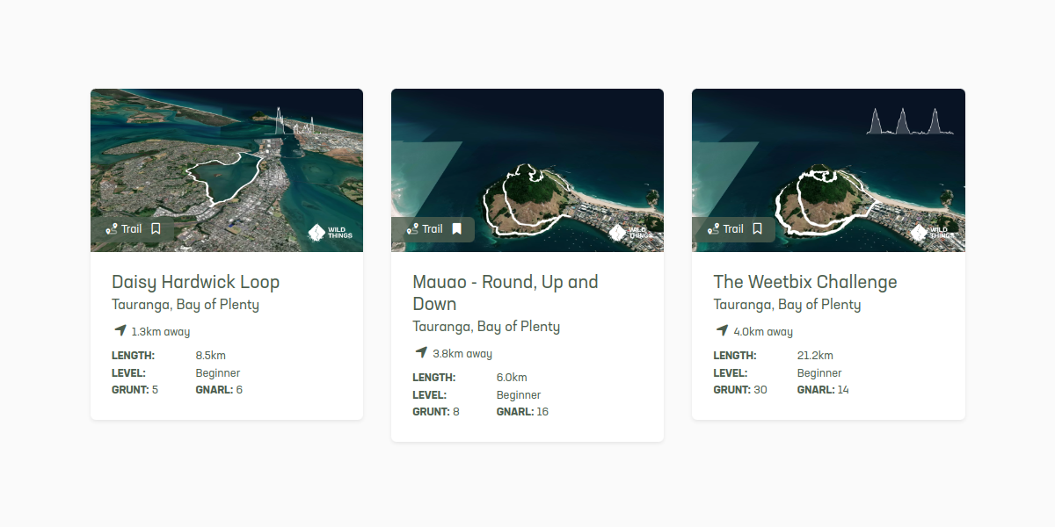Click Beginner level on Daisy Hardwick Loop card
Screen dimensions: 1055x527
pyautogui.click(x=218, y=373)
